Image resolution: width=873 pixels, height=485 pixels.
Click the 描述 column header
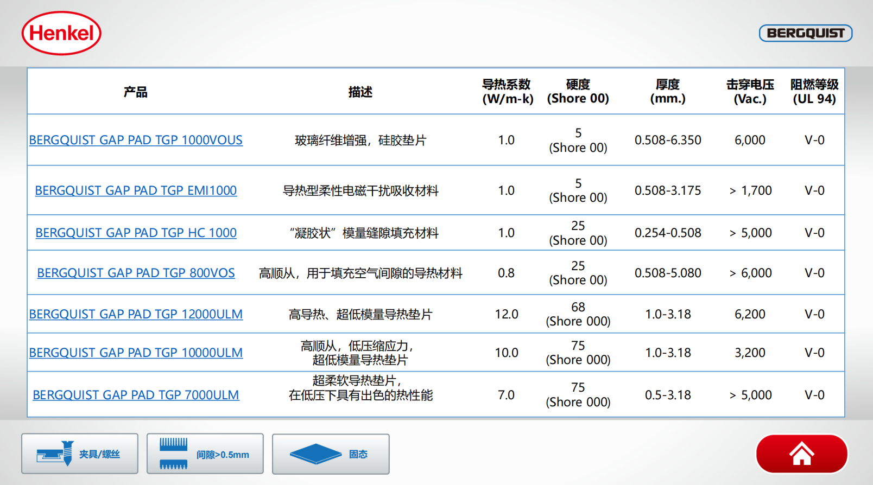click(360, 92)
